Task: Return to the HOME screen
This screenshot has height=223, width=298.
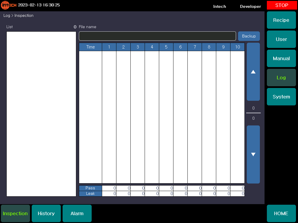Action: pyautogui.click(x=281, y=213)
